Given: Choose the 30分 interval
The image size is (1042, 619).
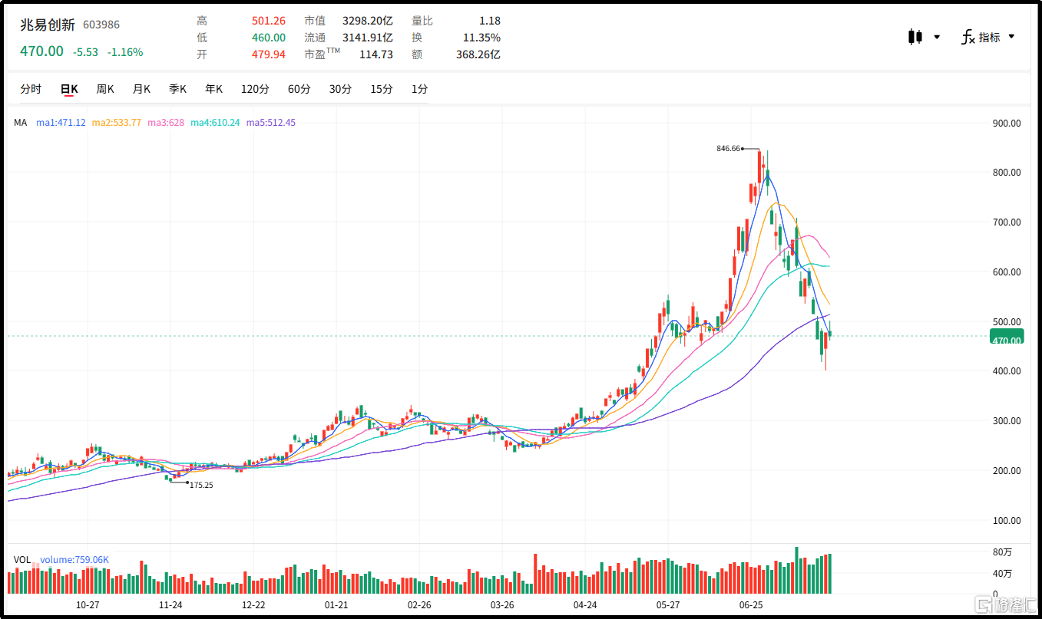Looking at the screenshot, I should (340, 89).
